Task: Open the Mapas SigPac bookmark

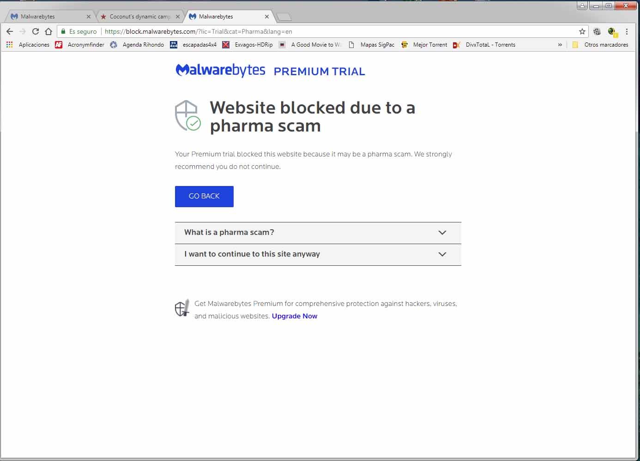Action: (372, 45)
